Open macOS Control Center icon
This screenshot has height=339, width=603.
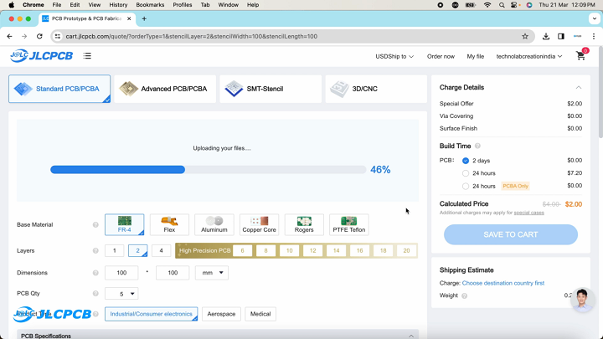(x=514, y=5)
